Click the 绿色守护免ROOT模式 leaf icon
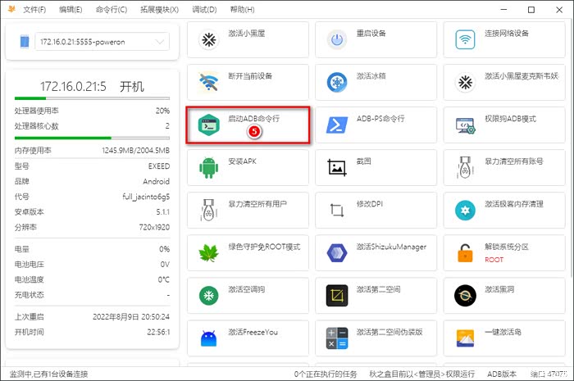 click(x=208, y=252)
